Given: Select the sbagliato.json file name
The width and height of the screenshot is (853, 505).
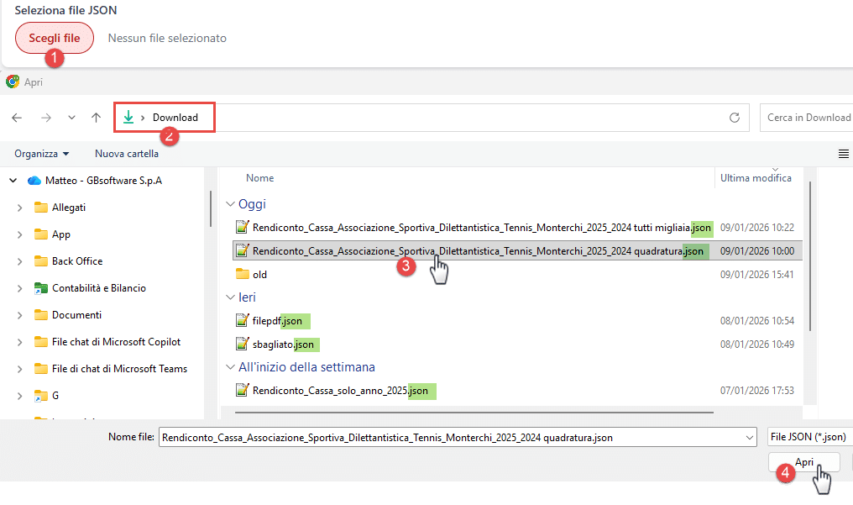Looking at the screenshot, I should 283,345.
